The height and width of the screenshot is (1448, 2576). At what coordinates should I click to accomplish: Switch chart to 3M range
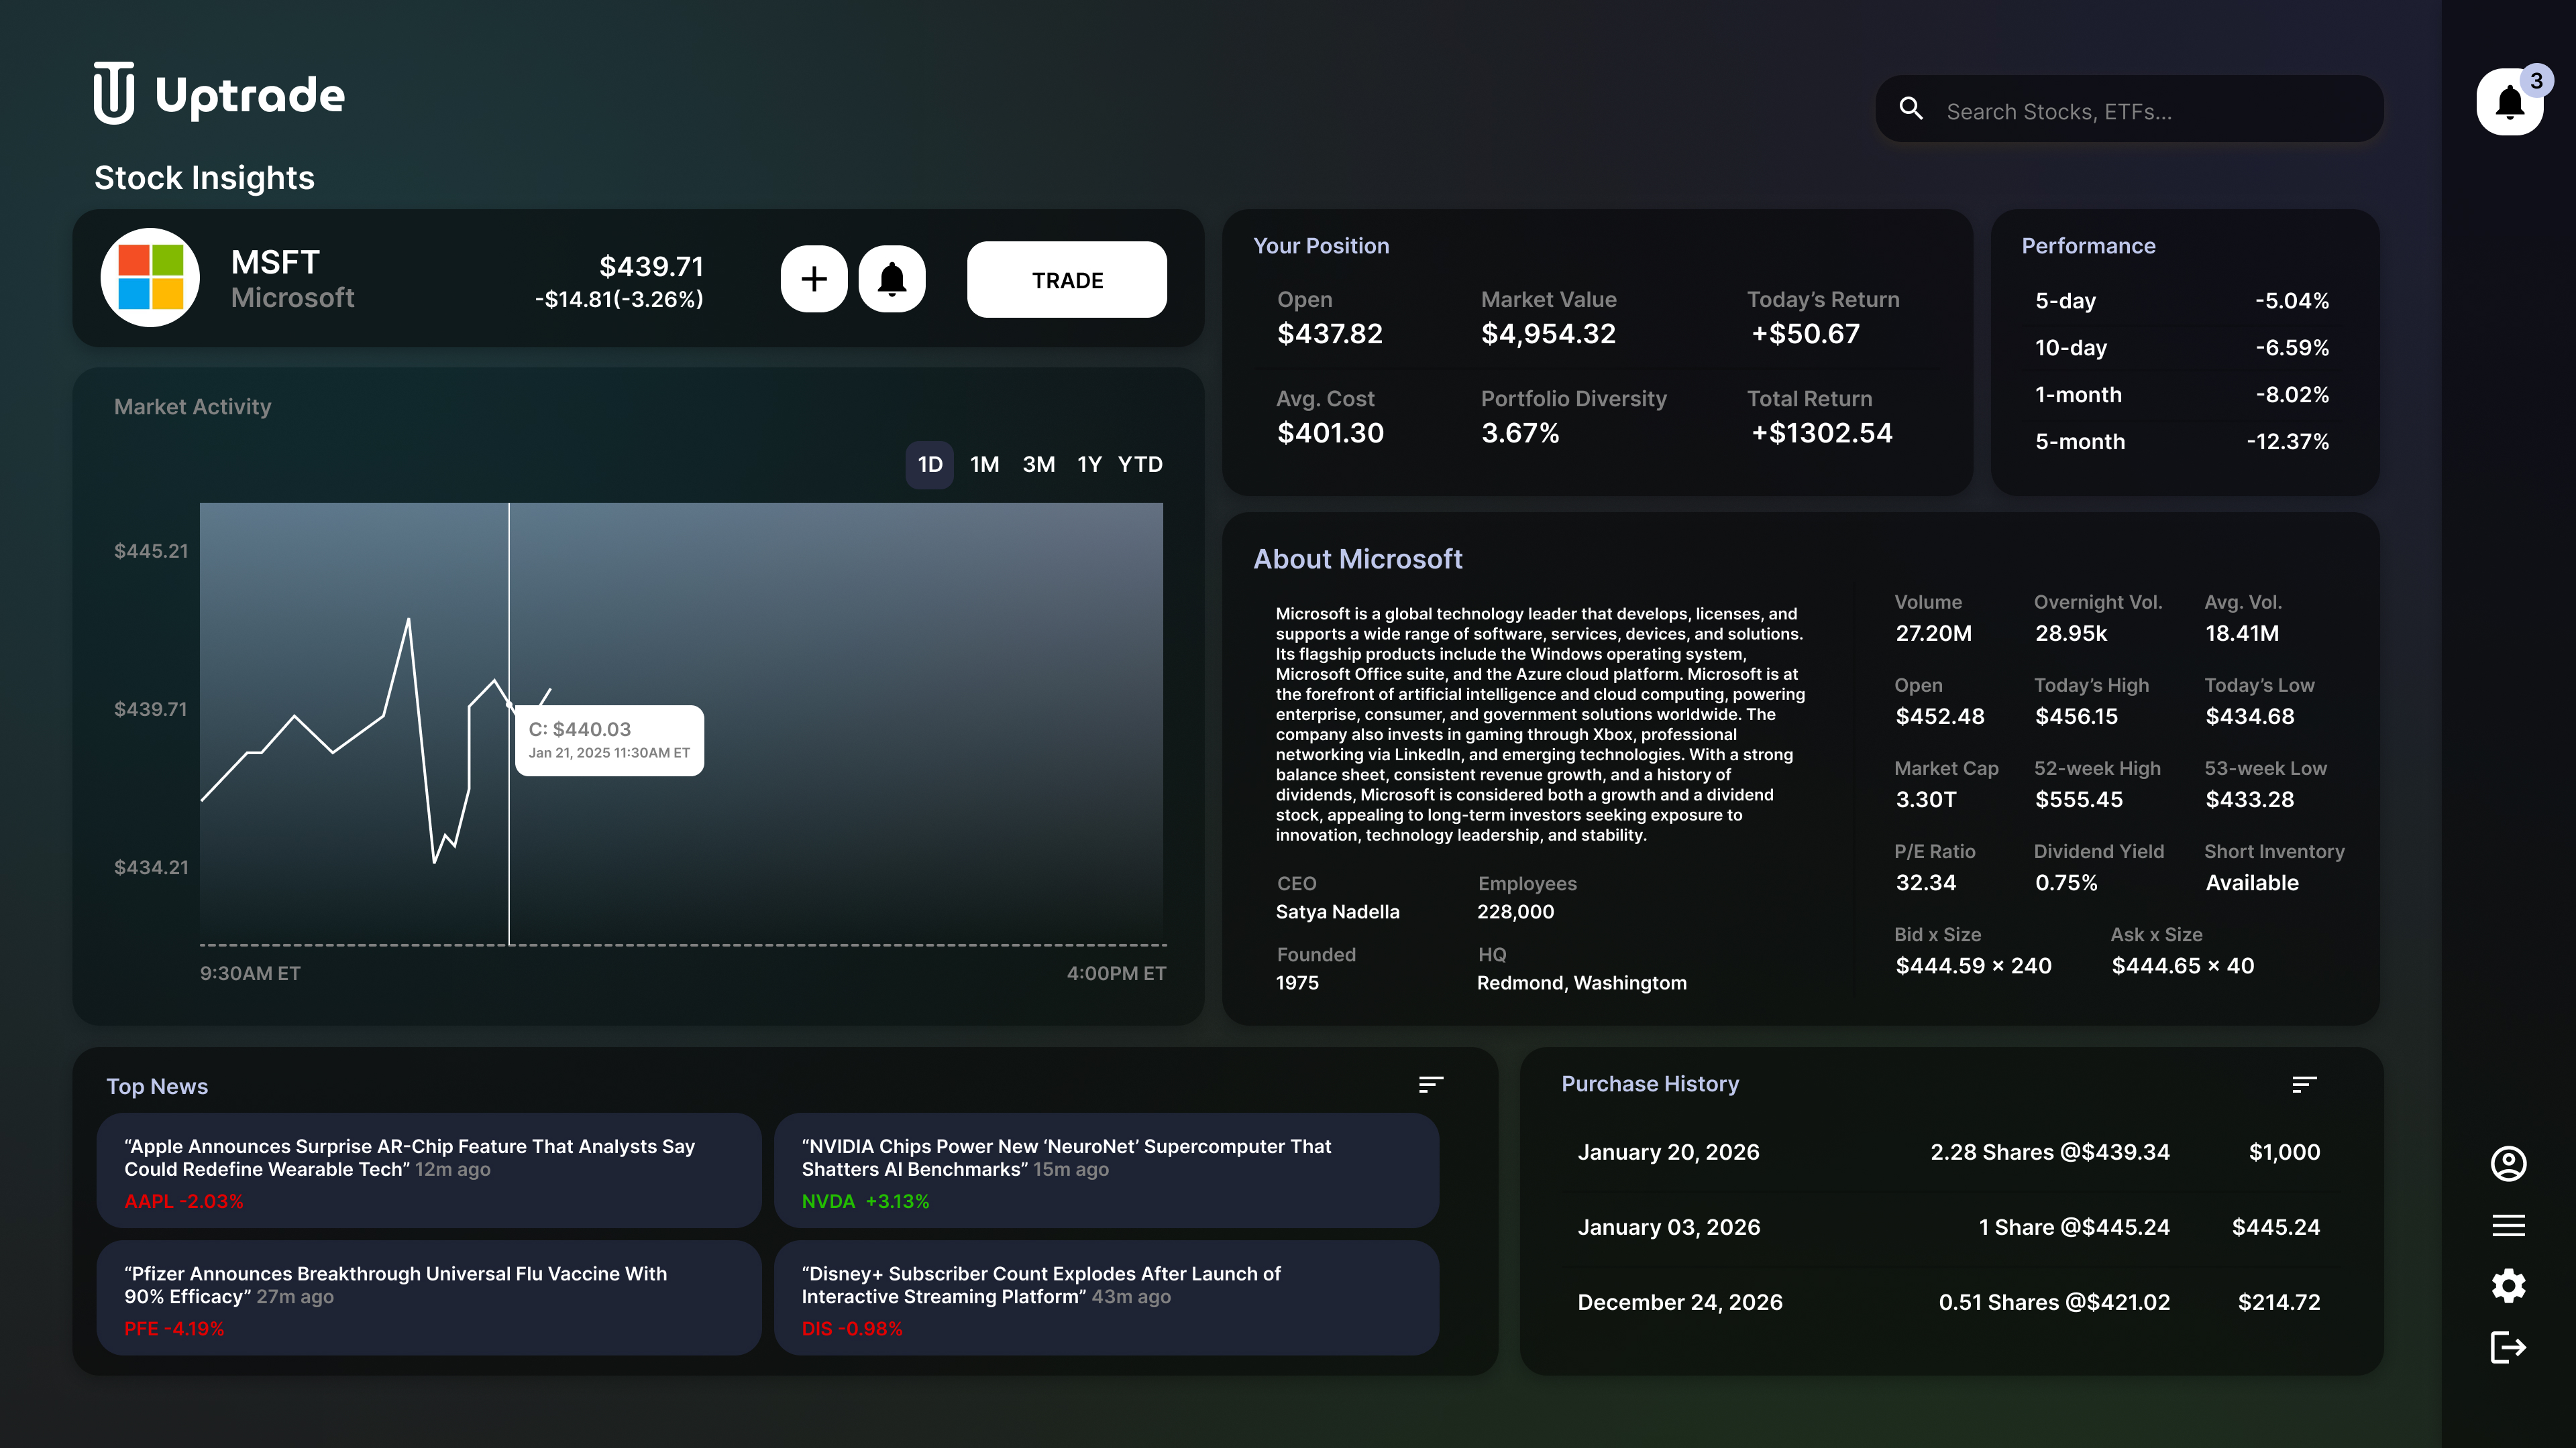click(1039, 465)
